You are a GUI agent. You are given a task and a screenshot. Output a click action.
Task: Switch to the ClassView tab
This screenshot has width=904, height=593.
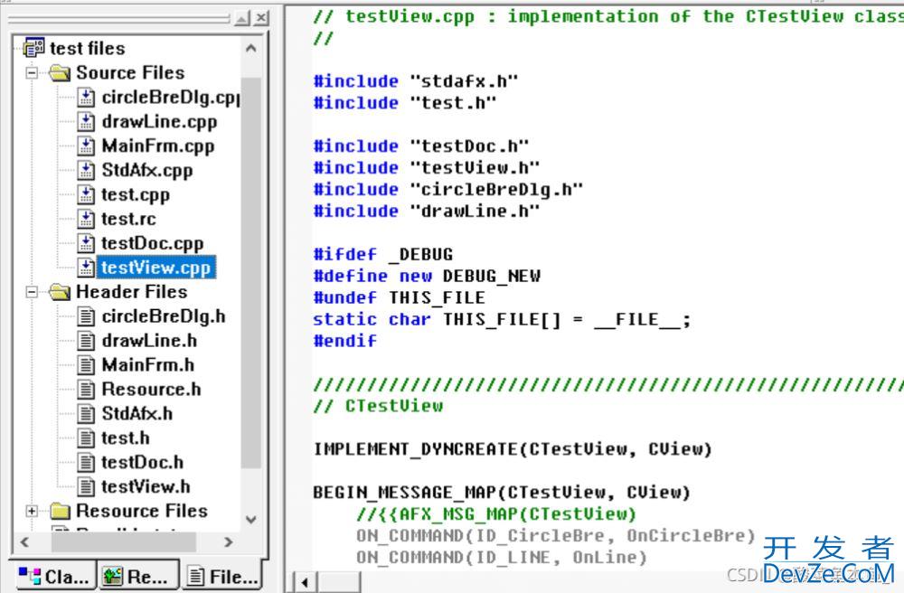click(x=53, y=576)
